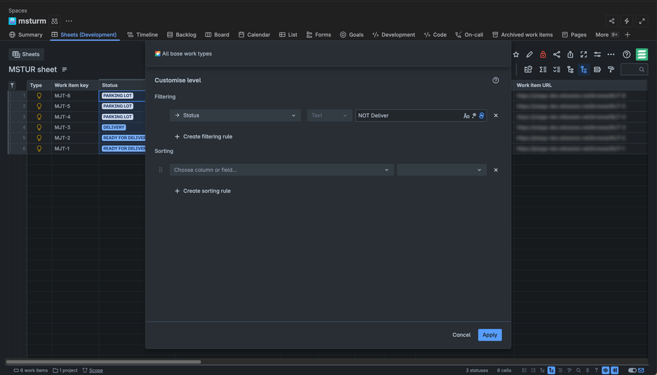Click the star favorite icon
Screen dimensions: 657x375
[516, 55]
